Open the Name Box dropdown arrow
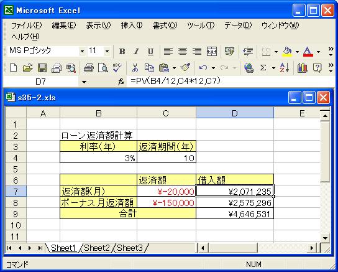 tap(84, 82)
